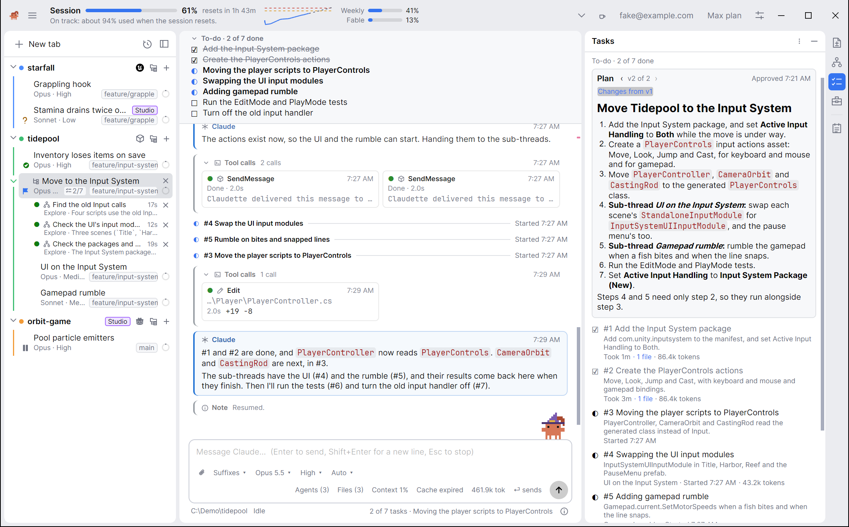Go to previous plan version arrow
The width and height of the screenshot is (849, 527).
622,79
